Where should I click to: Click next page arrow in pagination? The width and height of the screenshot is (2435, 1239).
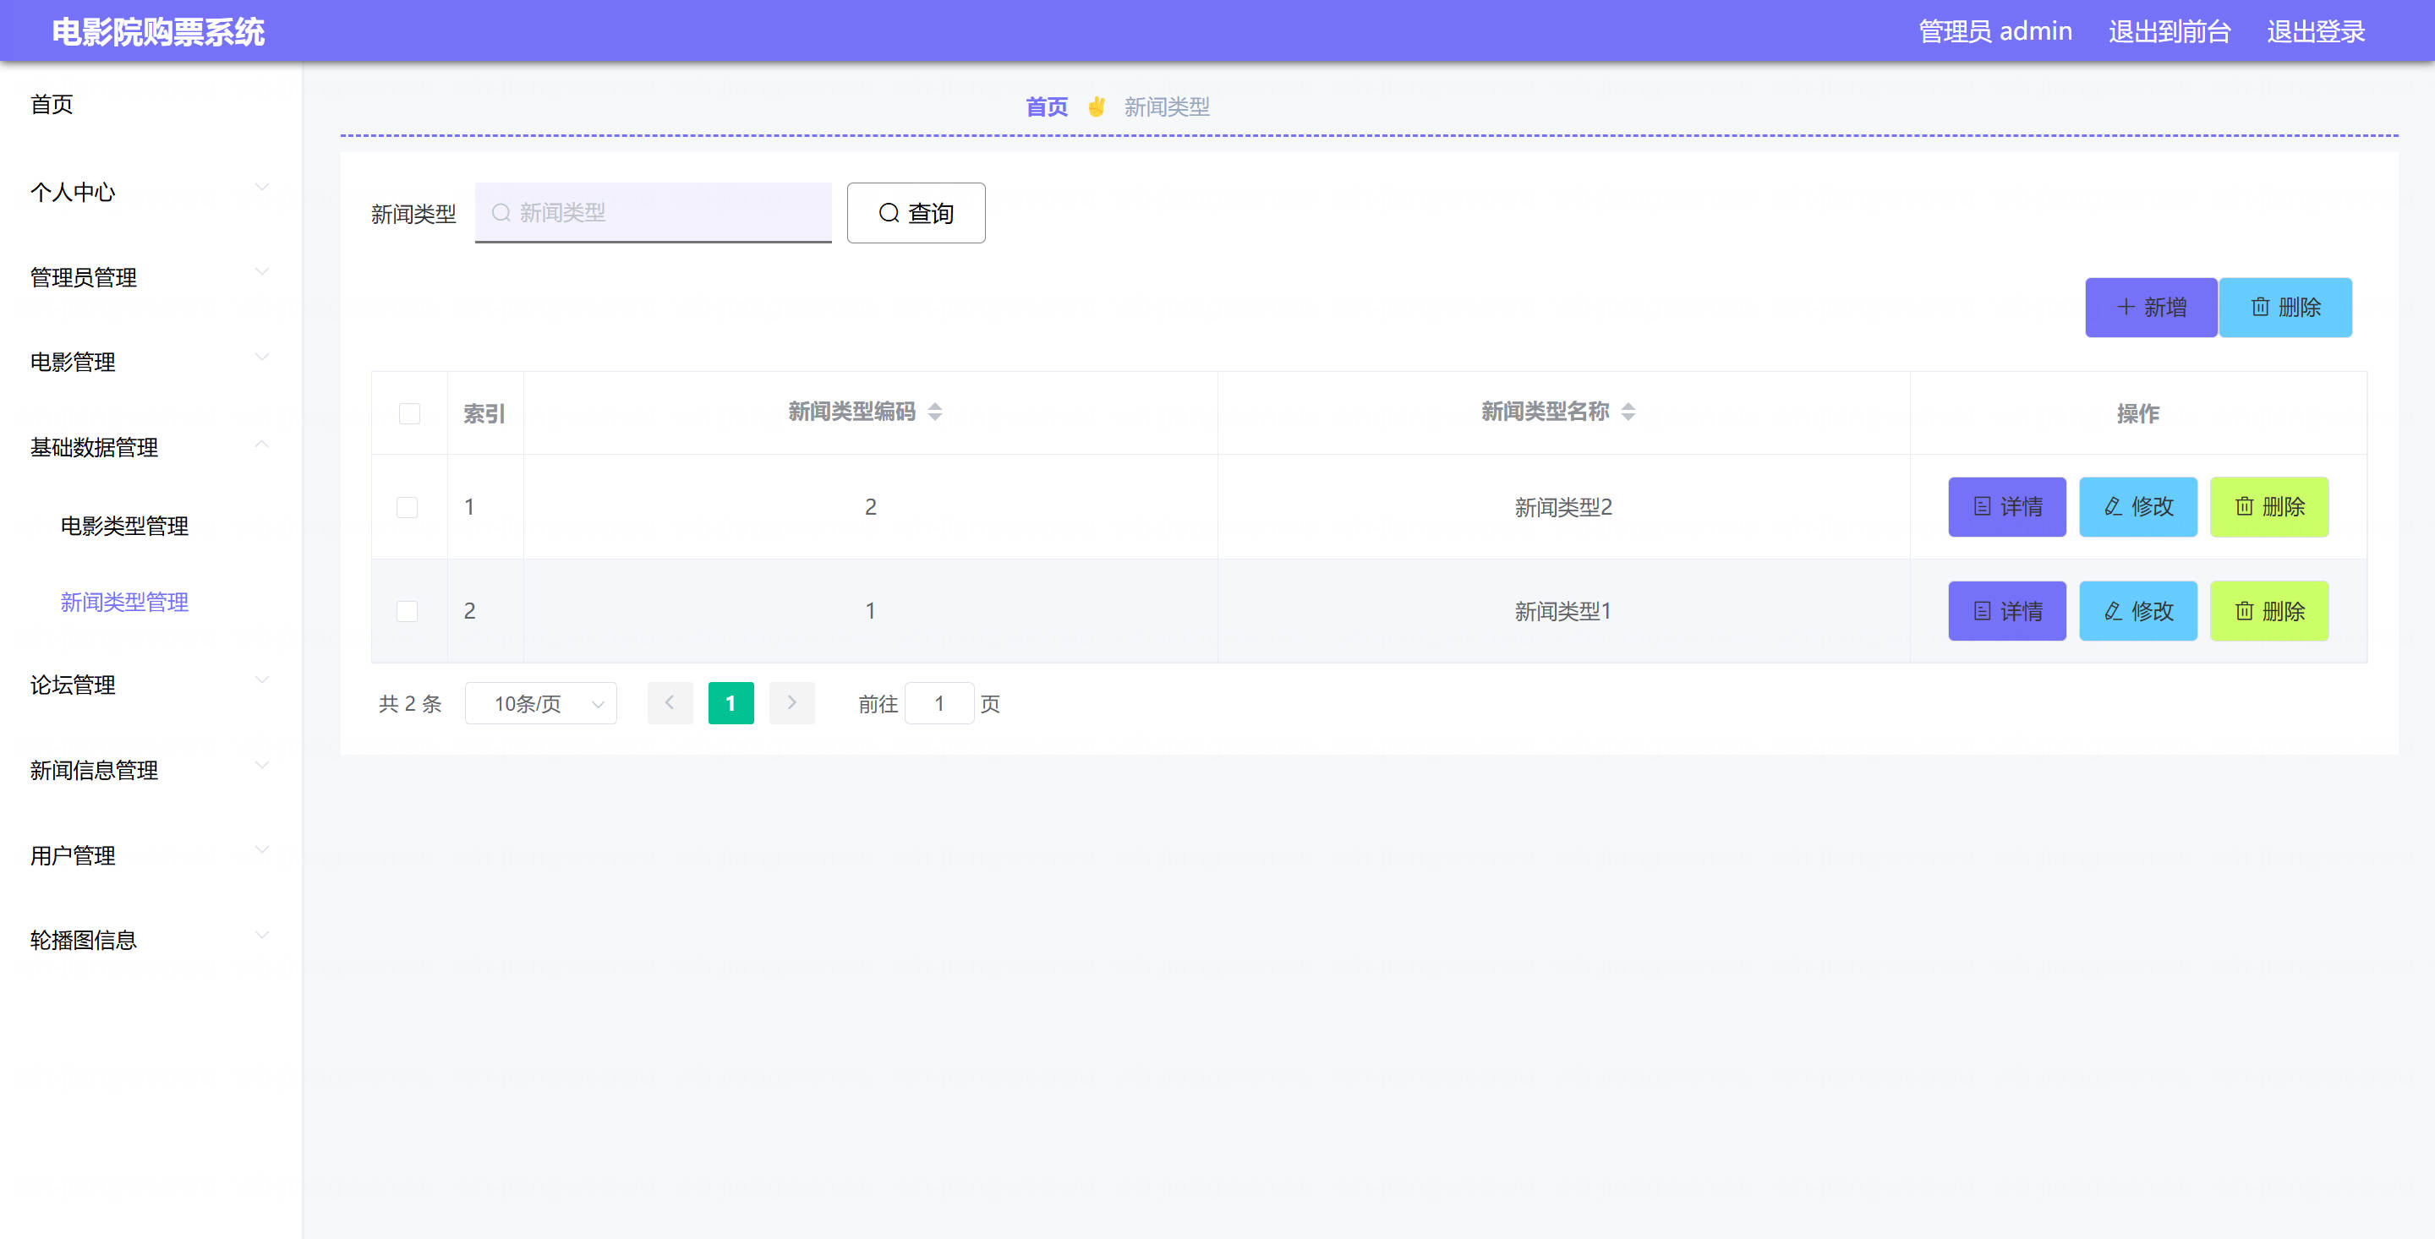pos(791,703)
